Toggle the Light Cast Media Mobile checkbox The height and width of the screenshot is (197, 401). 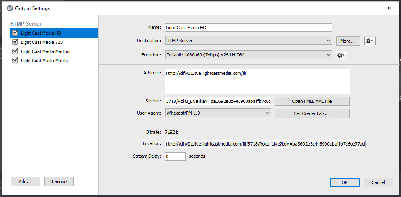click(x=15, y=60)
